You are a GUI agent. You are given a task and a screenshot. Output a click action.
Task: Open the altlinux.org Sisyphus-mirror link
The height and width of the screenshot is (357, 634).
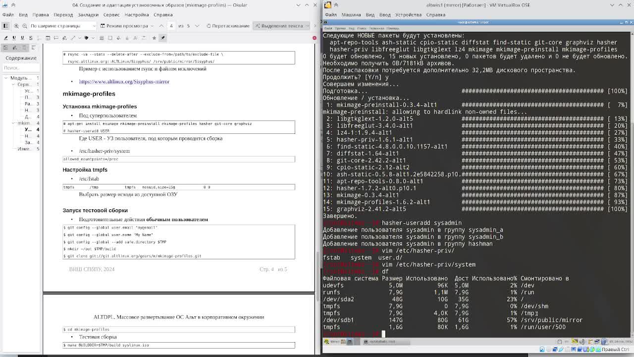click(x=124, y=81)
